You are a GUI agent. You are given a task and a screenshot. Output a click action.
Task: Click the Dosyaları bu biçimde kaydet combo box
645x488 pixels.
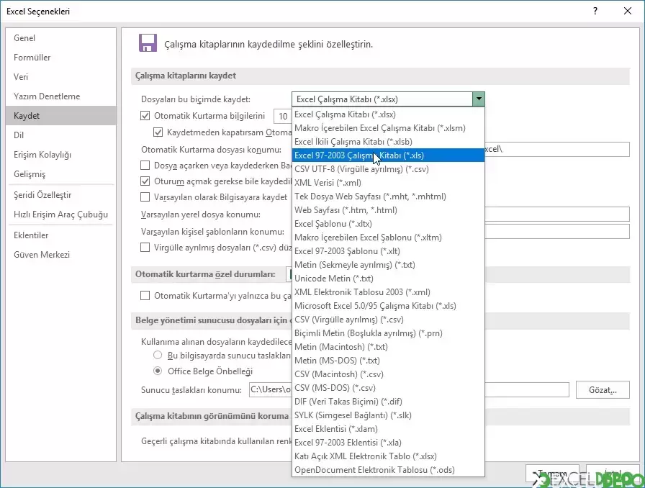(388, 99)
